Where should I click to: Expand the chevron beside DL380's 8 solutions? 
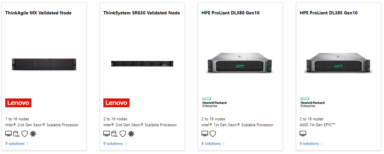224,144
